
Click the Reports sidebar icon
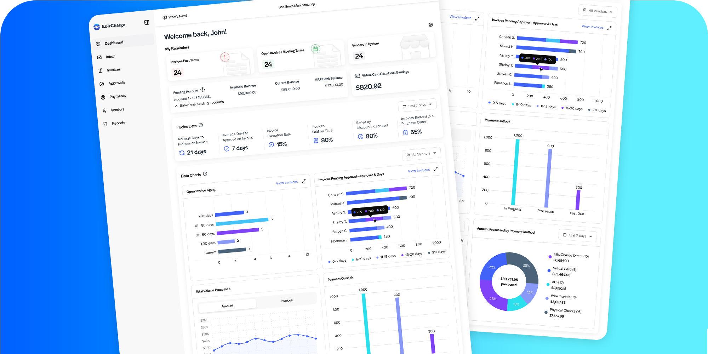point(105,123)
